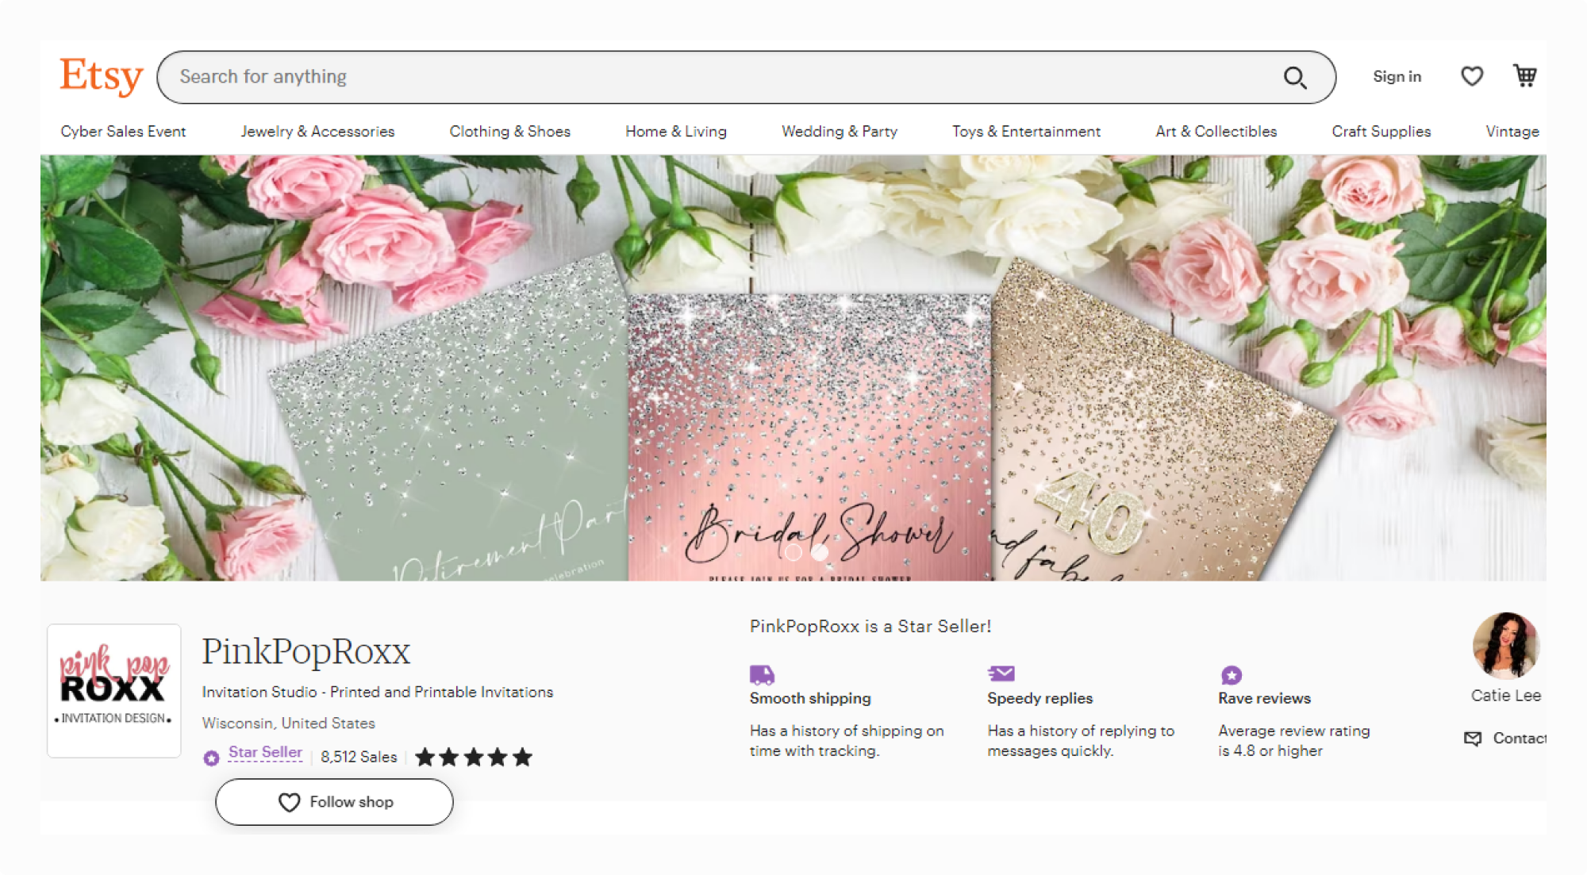Click the 'Rave reviews' label

coord(1264,699)
